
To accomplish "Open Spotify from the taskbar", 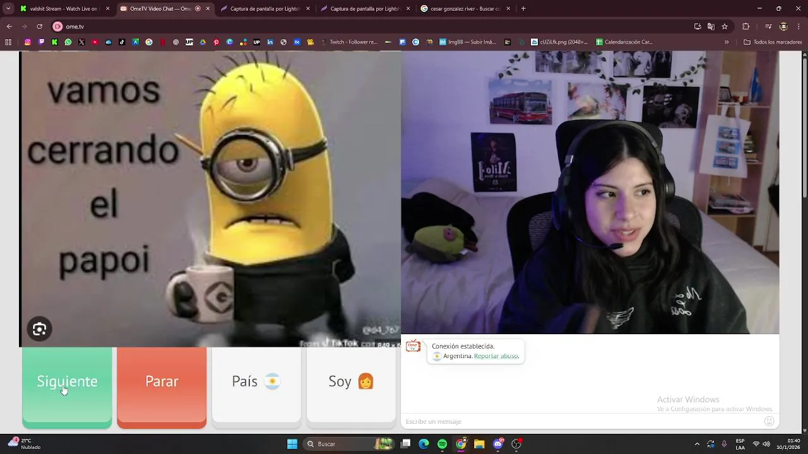I will click(x=442, y=444).
